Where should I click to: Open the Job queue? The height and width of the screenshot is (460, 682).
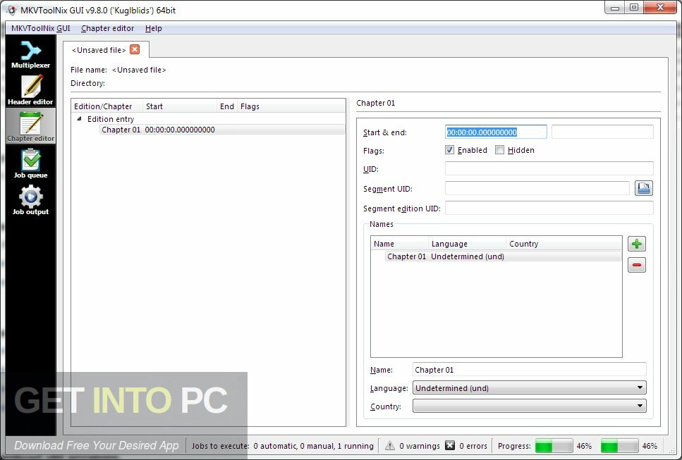point(30,163)
